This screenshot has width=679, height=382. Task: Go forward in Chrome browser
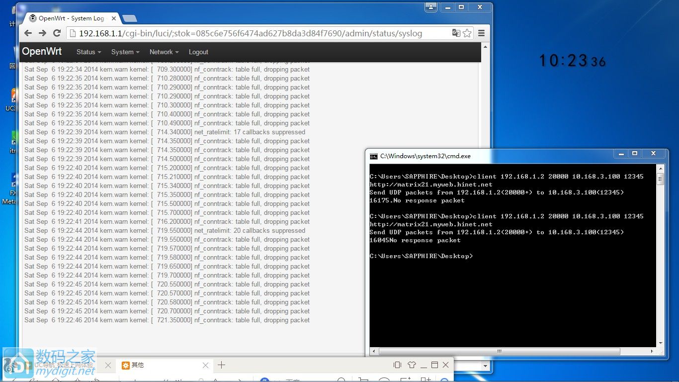pyautogui.click(x=42, y=33)
